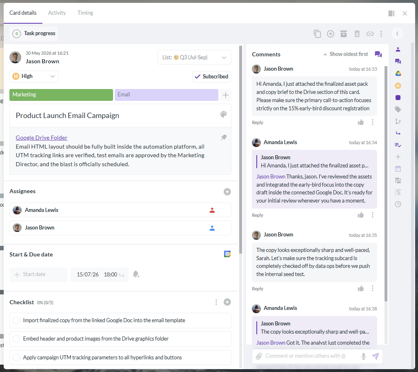Set a reminder with the bell icon
Viewport: 418px width, 372px height.
coord(136,274)
